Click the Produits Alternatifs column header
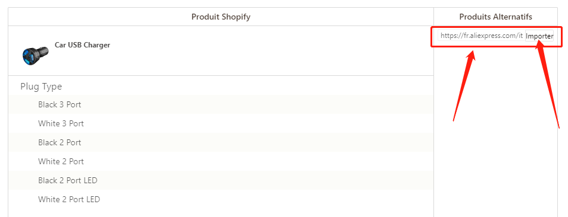The image size is (568, 217). [x=495, y=17]
